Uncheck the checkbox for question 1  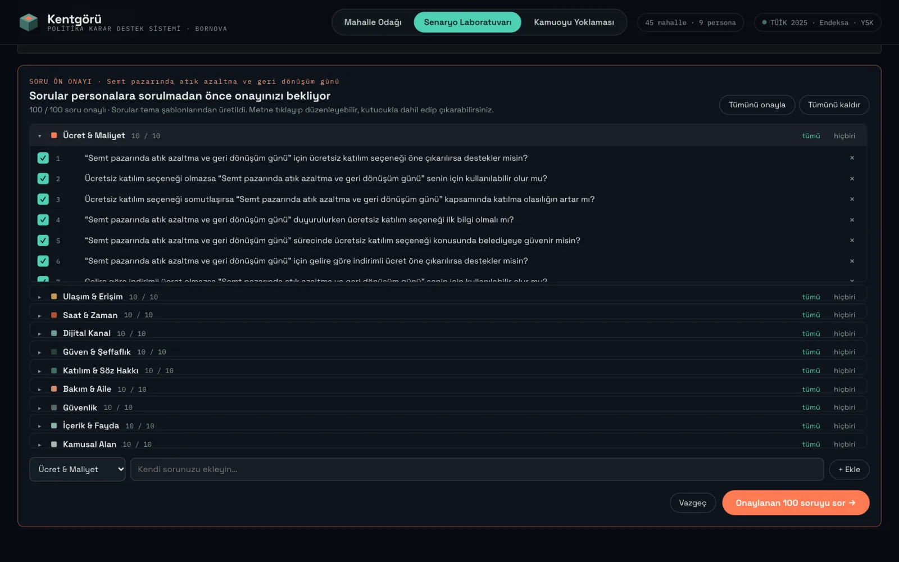click(43, 158)
